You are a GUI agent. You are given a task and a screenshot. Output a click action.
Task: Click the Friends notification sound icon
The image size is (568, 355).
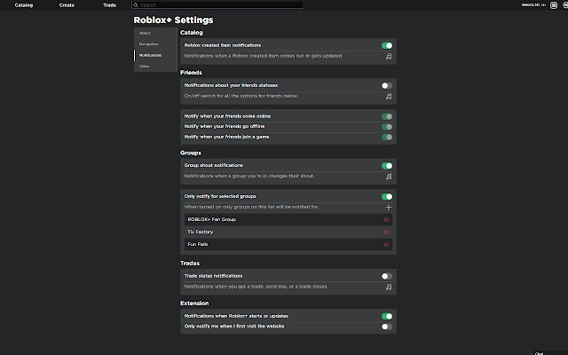(x=388, y=96)
